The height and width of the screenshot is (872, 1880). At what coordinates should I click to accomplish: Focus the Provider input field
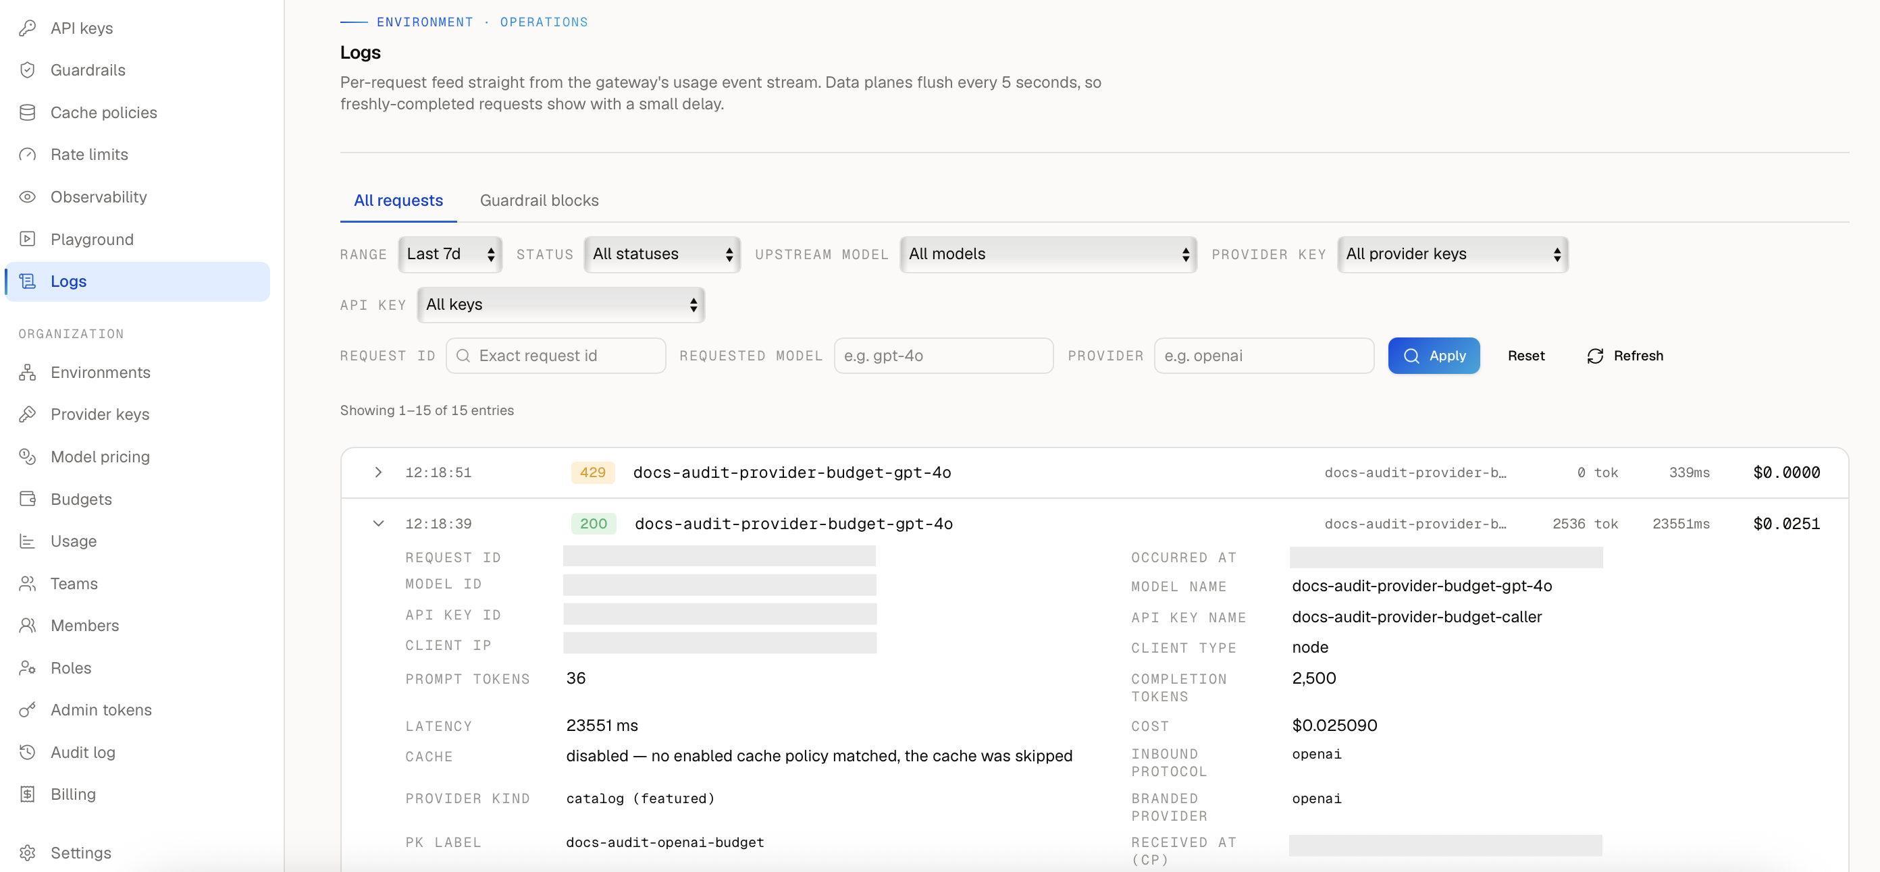coord(1264,356)
